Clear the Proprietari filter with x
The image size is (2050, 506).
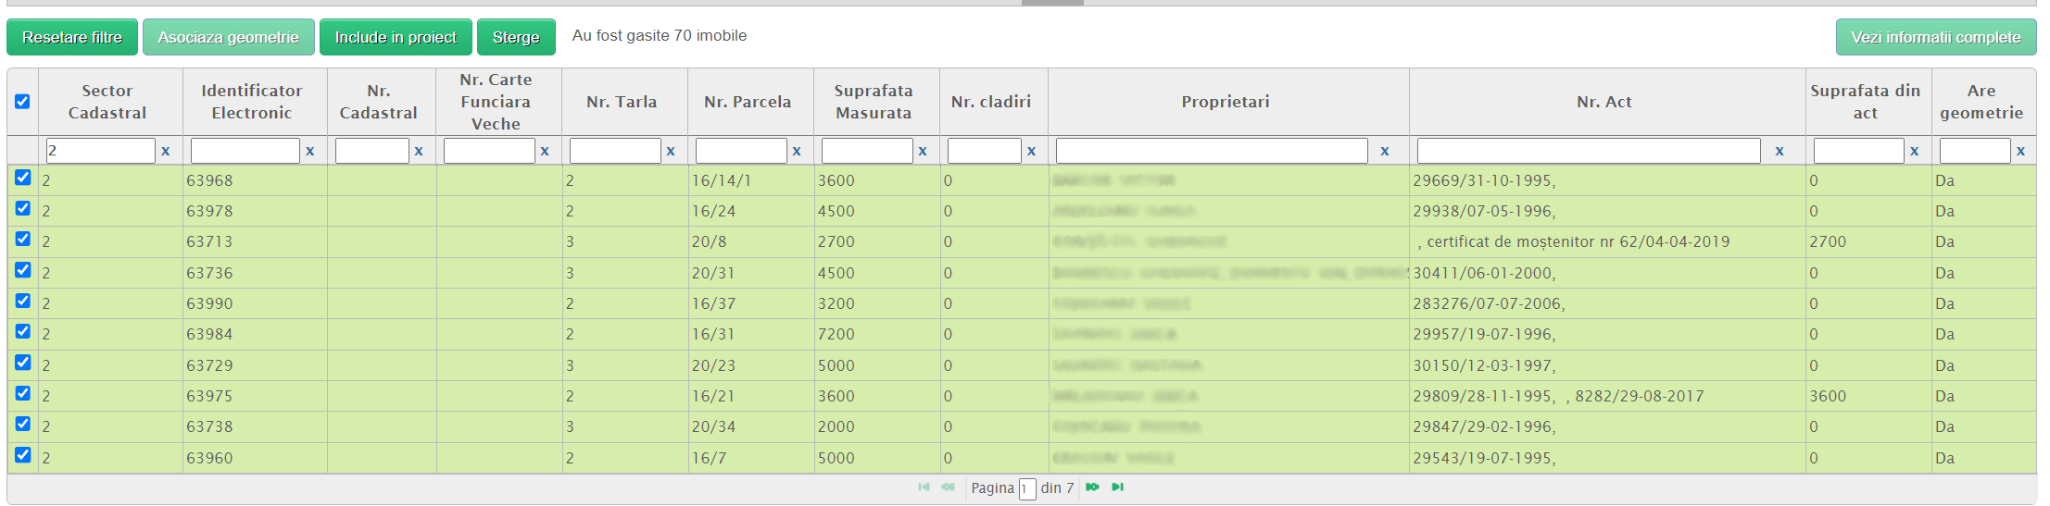point(1385,151)
